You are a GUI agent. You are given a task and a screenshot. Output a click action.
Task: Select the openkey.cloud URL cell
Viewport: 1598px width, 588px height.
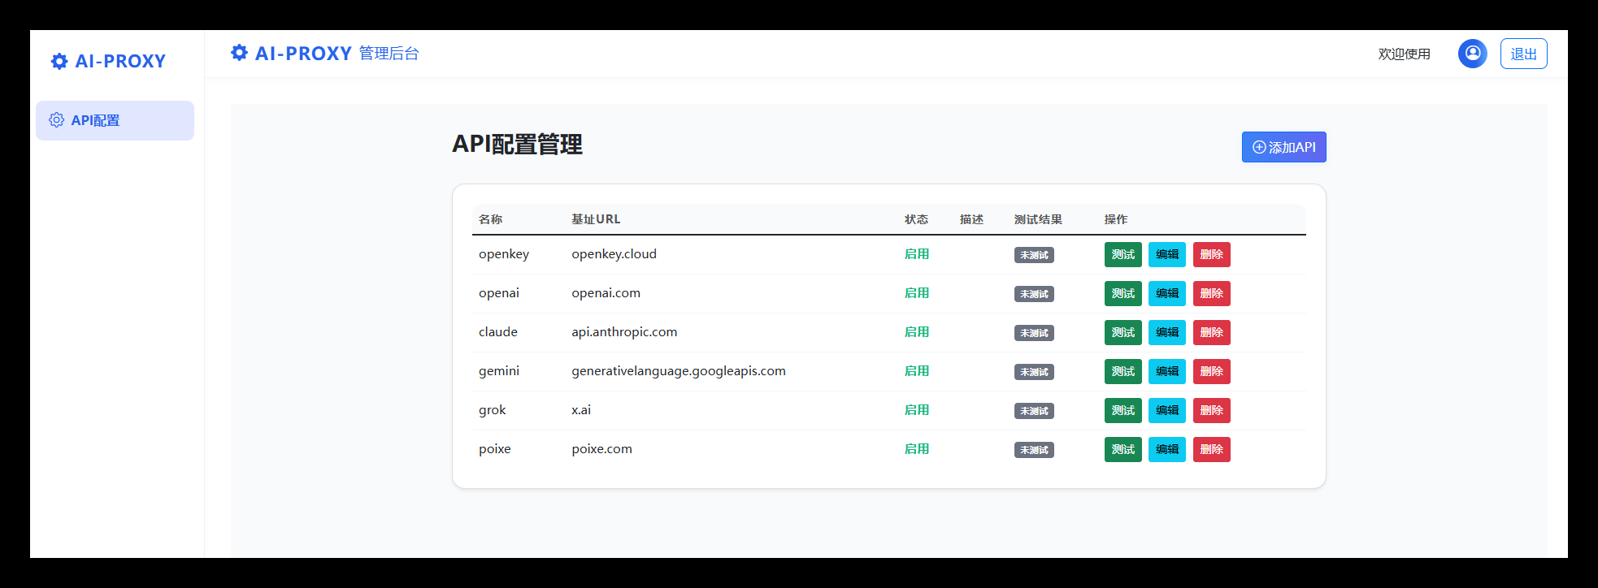pyautogui.click(x=614, y=254)
